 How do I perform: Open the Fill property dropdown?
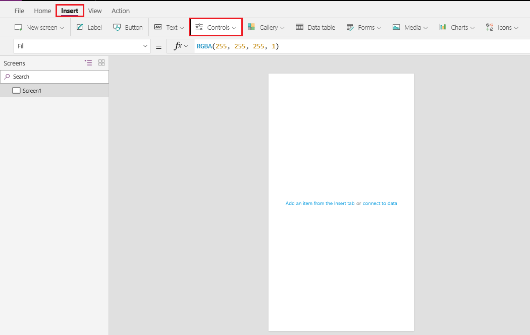pyautogui.click(x=146, y=45)
